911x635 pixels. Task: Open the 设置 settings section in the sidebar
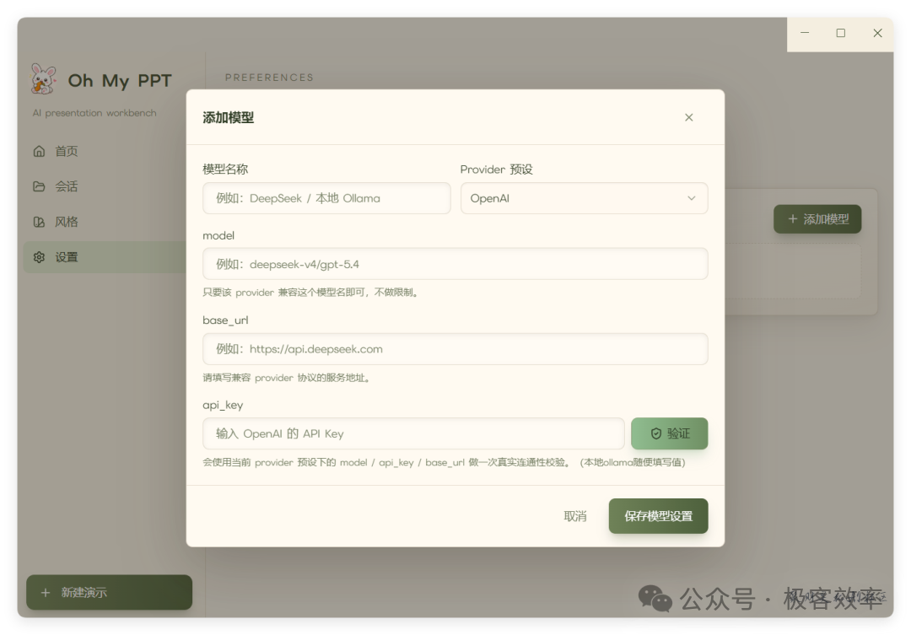click(105, 257)
